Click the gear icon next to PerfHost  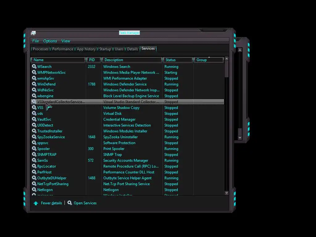tap(34, 172)
